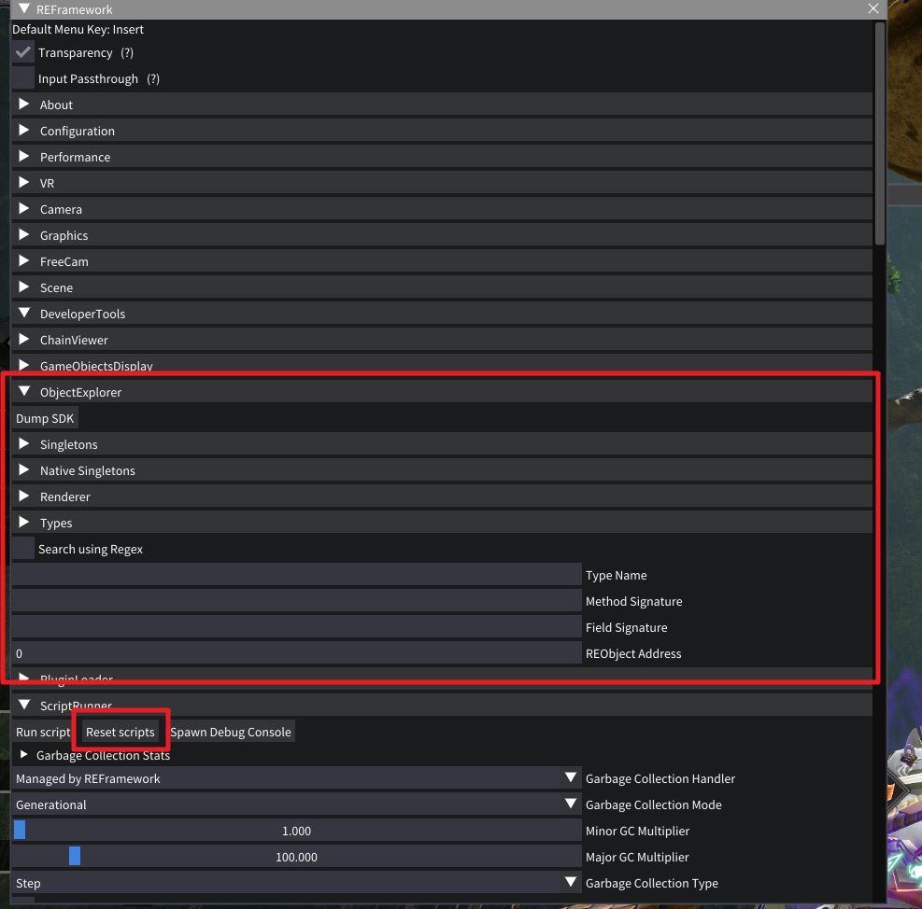Enable Search using Regex checkbox
This screenshot has width=922, height=909.
coord(23,550)
